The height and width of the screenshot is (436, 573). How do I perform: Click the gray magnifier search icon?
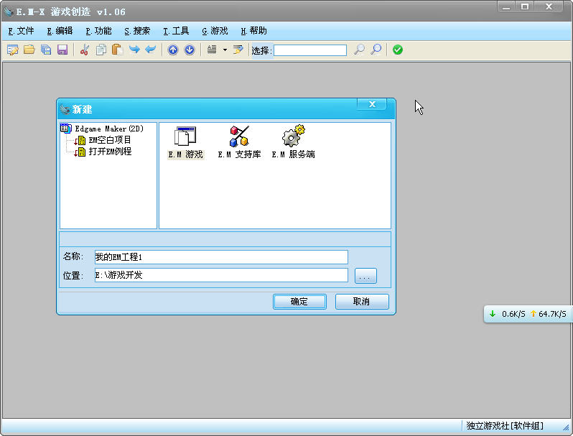pos(359,50)
